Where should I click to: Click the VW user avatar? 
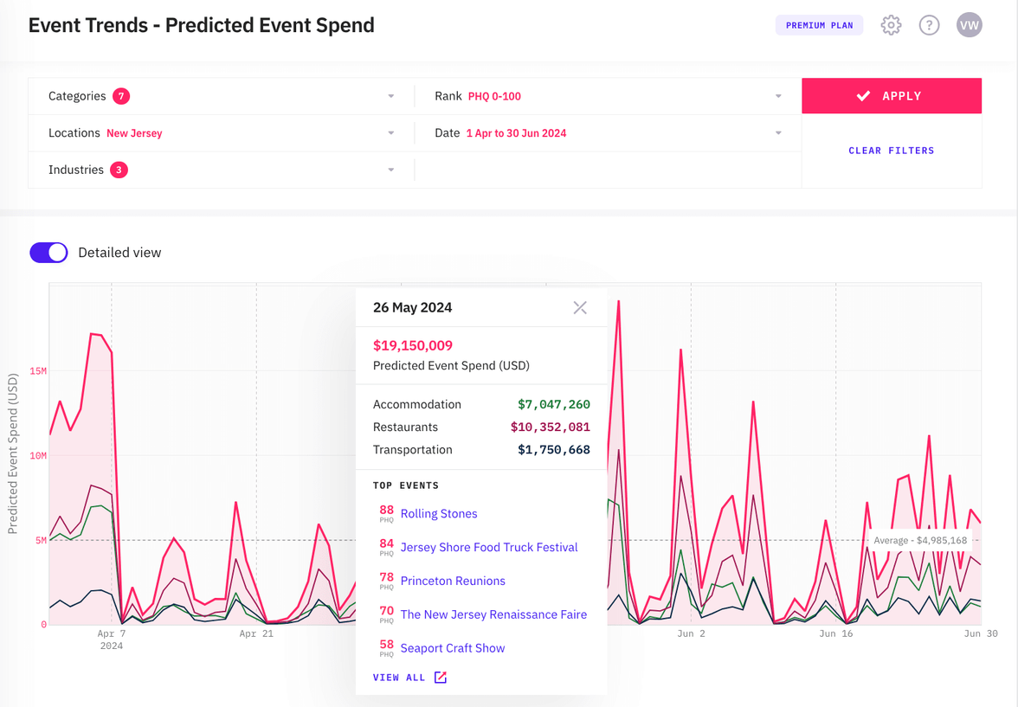coord(969,25)
